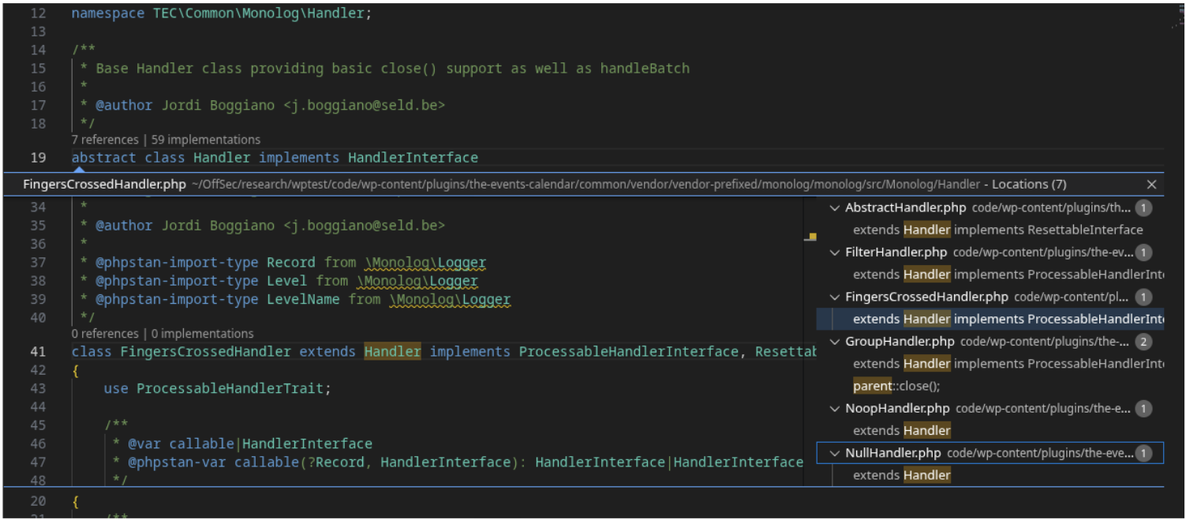Click the count badge beside AbstractHandler.php
Viewport: 1186px width, 520px height.
[1143, 208]
